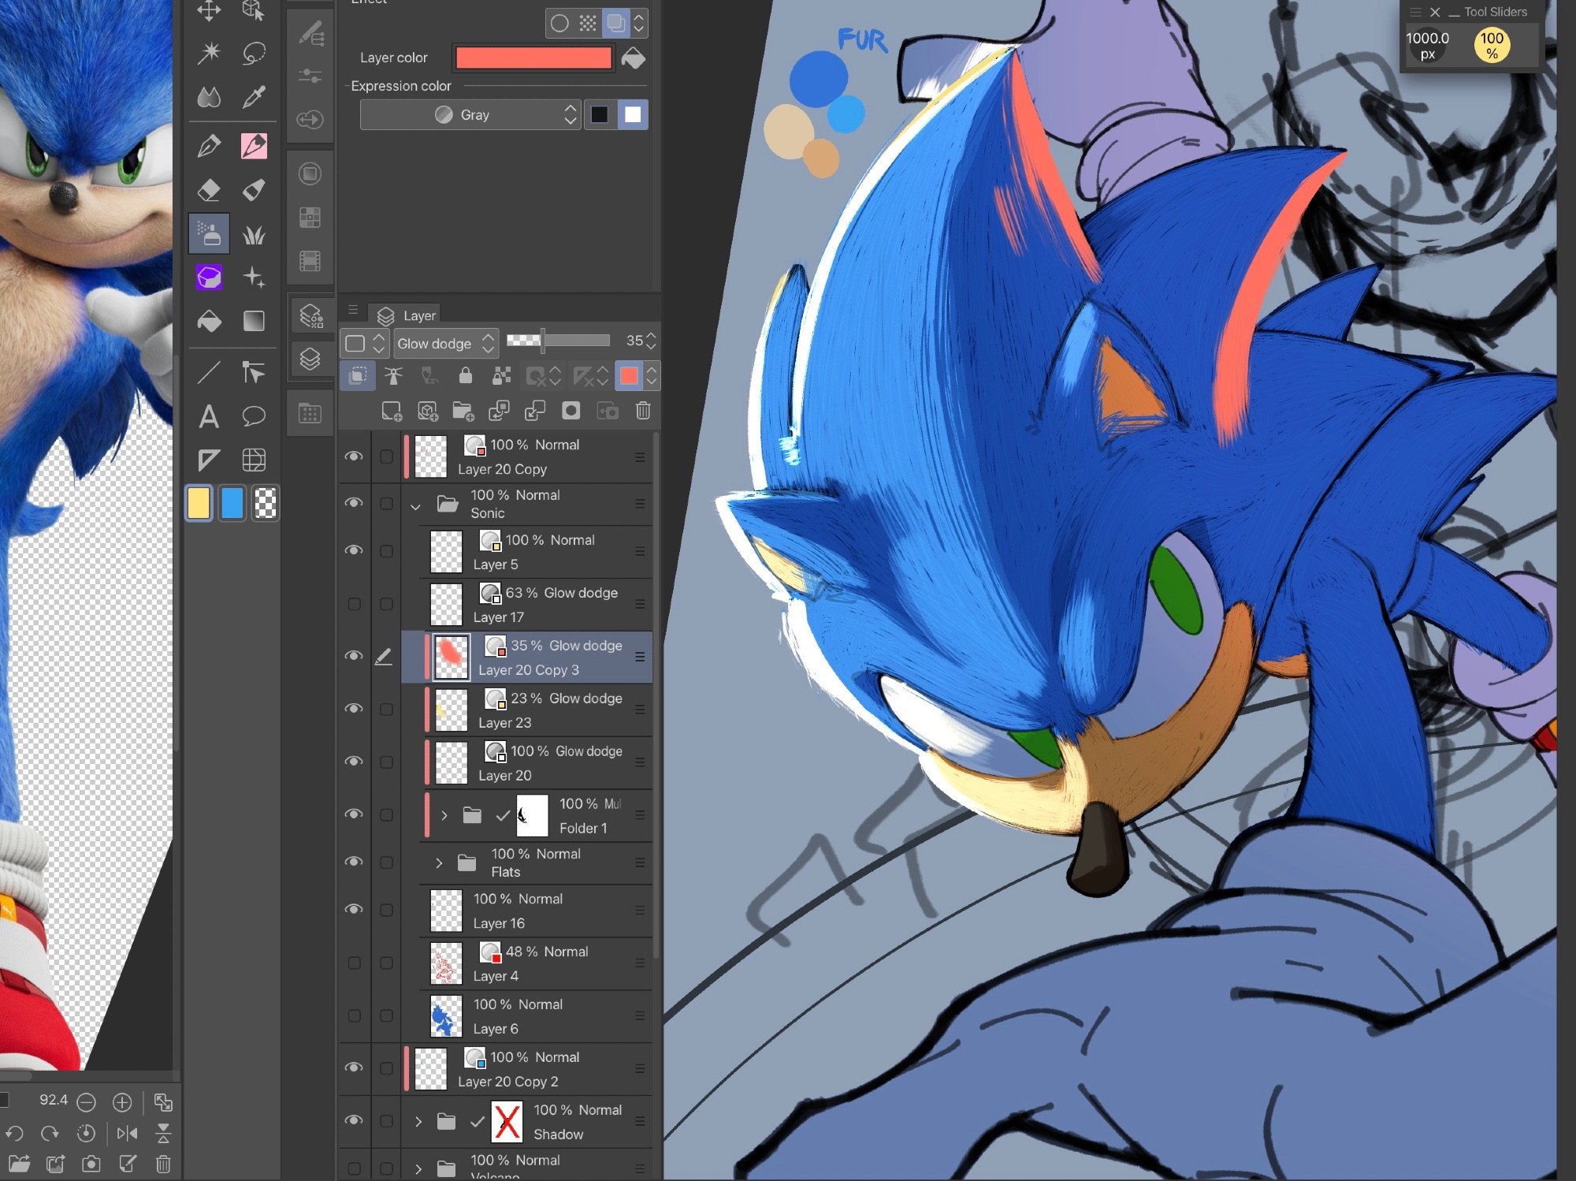Select the Fill bucket tool

tap(209, 321)
